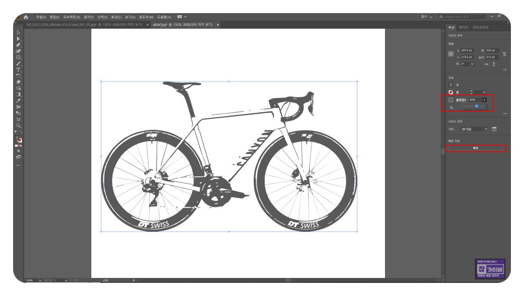Expand the opacity value arrow

484,100
